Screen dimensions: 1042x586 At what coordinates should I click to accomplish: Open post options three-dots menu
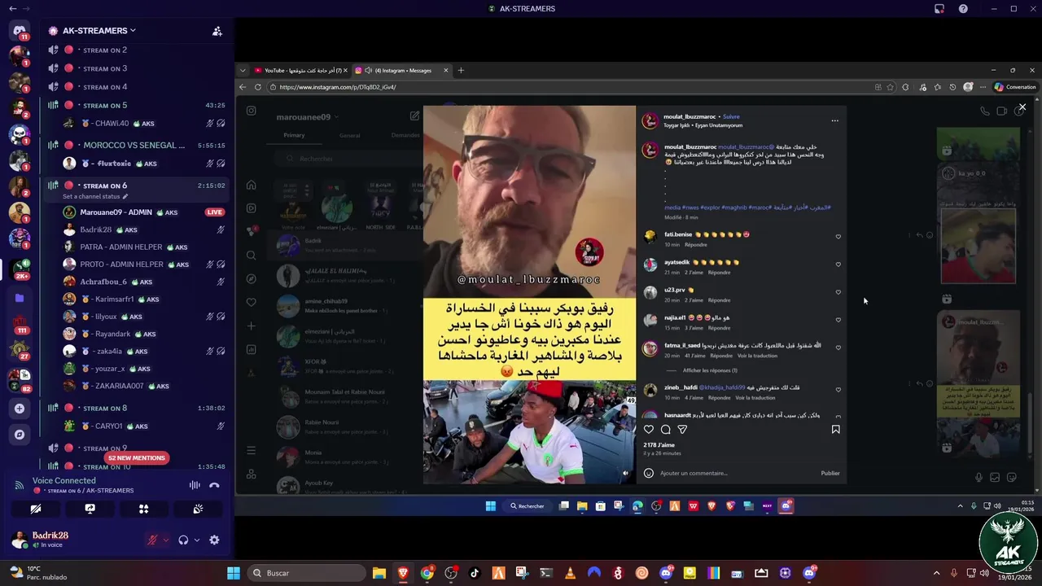pos(834,120)
